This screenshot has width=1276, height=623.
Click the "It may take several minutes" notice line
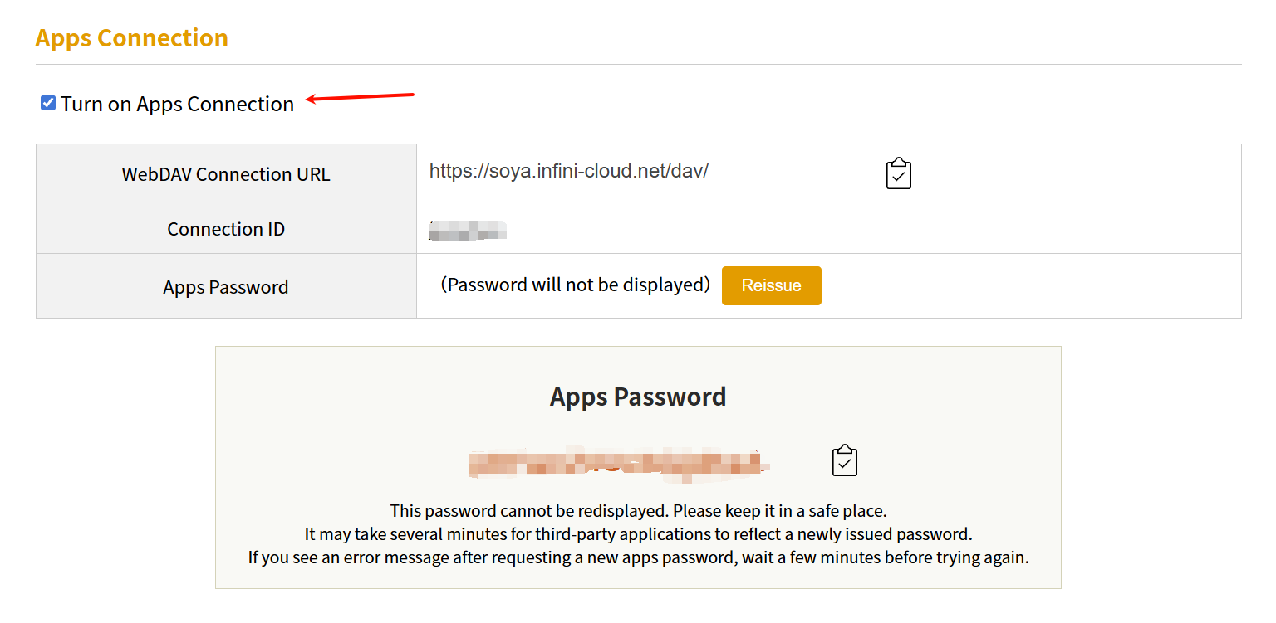coord(638,533)
